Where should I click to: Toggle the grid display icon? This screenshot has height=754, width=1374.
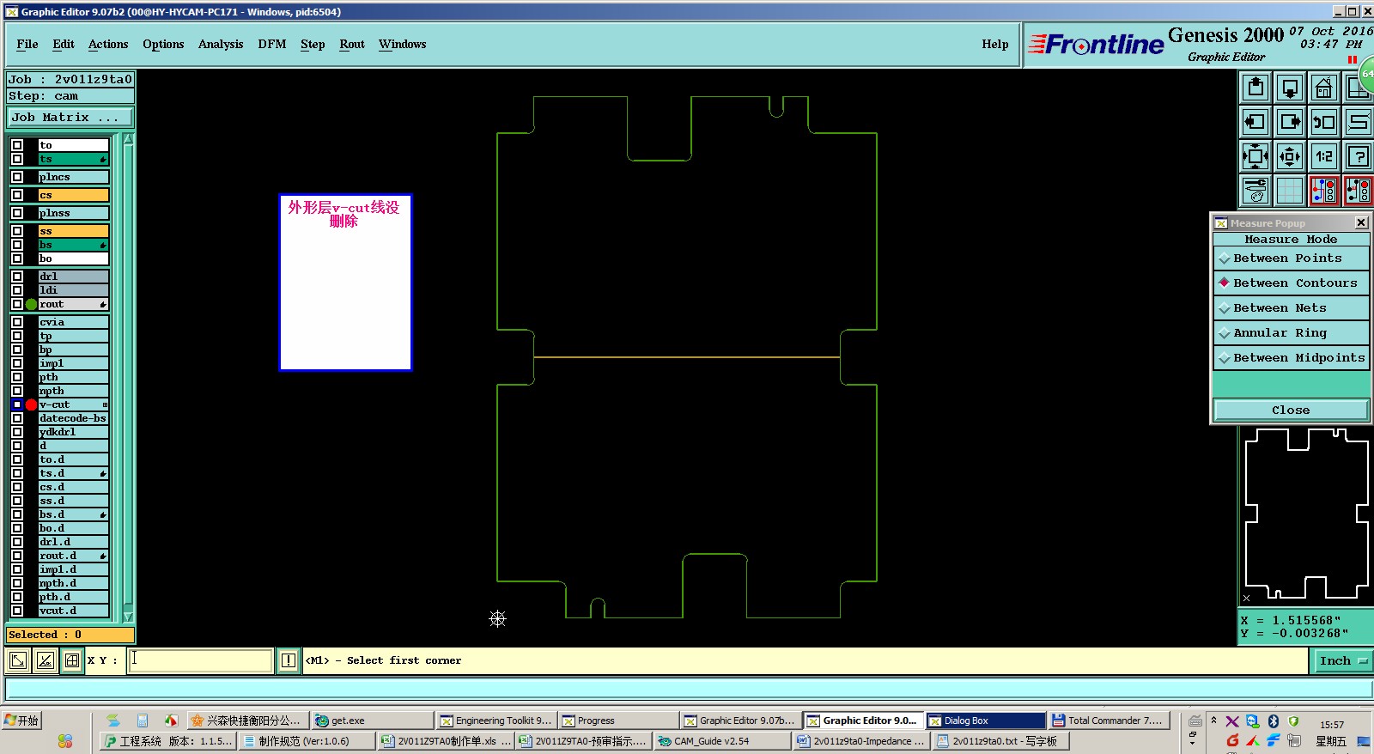click(1290, 191)
